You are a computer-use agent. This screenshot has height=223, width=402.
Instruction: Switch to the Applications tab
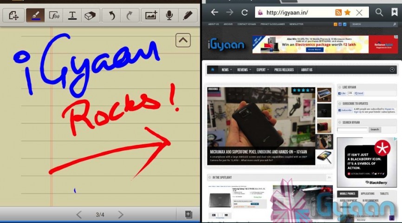point(367,193)
